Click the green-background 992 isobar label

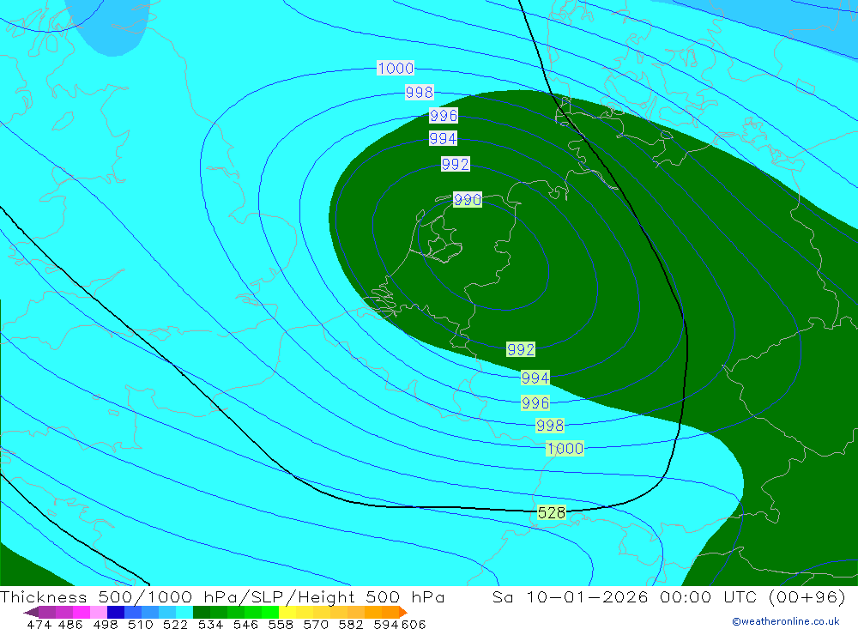pyautogui.click(x=521, y=349)
